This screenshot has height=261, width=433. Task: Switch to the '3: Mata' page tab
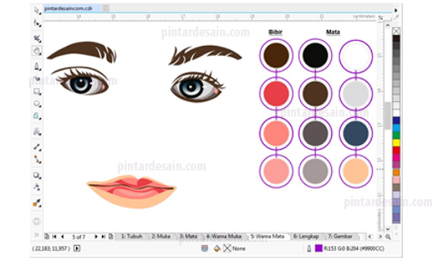(x=188, y=236)
